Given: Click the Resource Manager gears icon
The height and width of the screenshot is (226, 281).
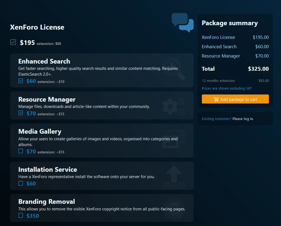Looking at the screenshot, I should click(174, 107).
